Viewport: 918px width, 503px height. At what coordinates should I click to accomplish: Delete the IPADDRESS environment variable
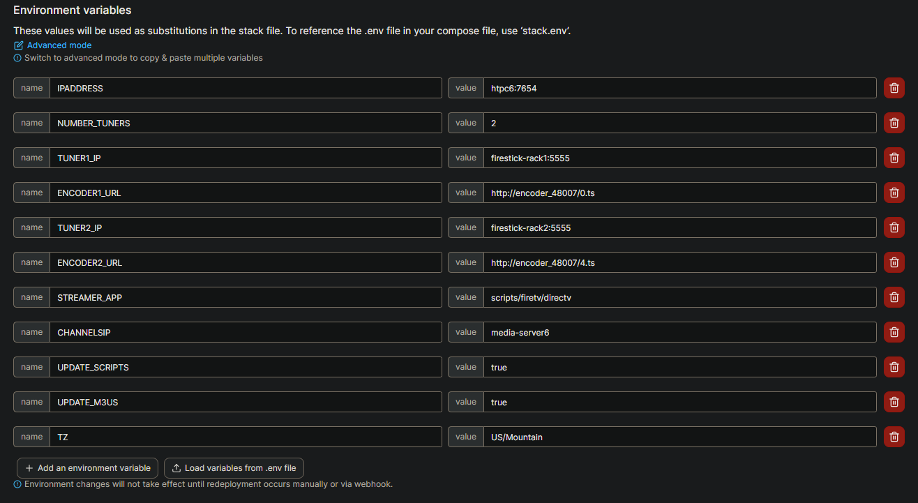(x=894, y=88)
